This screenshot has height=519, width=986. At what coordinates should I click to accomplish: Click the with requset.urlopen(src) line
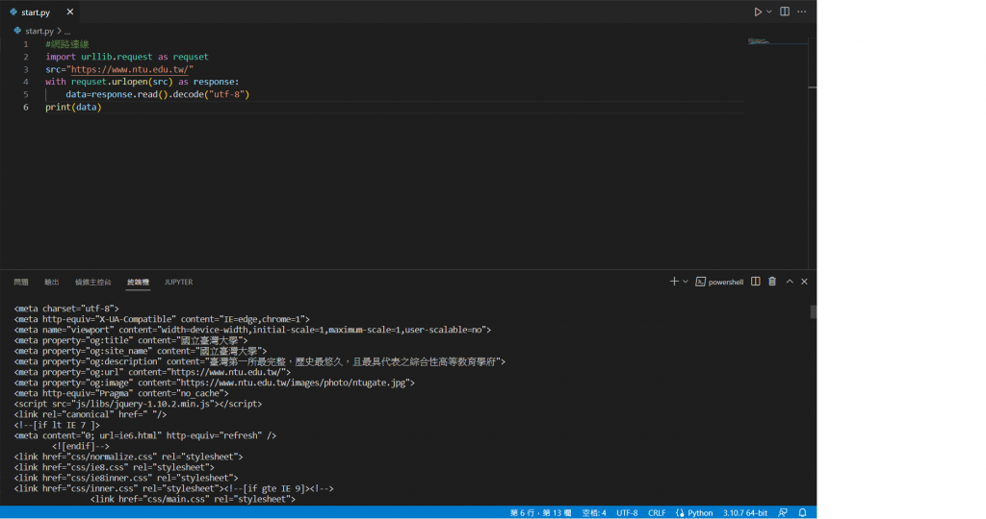[x=143, y=82]
